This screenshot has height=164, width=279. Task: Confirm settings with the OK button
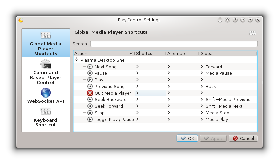click(x=187, y=138)
